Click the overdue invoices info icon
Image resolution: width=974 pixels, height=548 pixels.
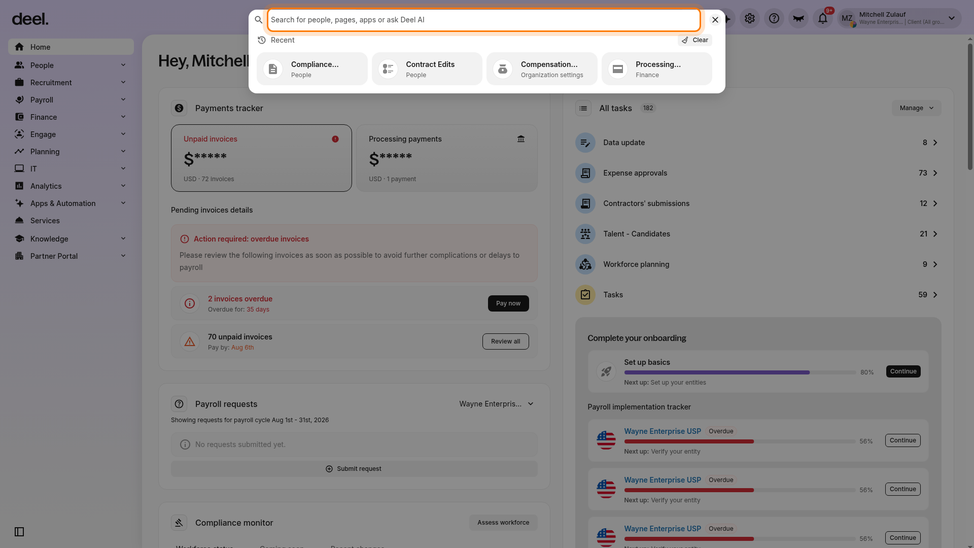tap(190, 303)
